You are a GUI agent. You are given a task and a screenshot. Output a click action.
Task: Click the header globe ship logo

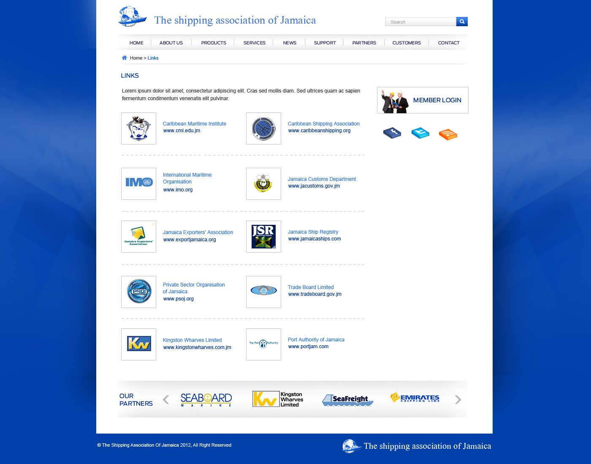tap(133, 17)
